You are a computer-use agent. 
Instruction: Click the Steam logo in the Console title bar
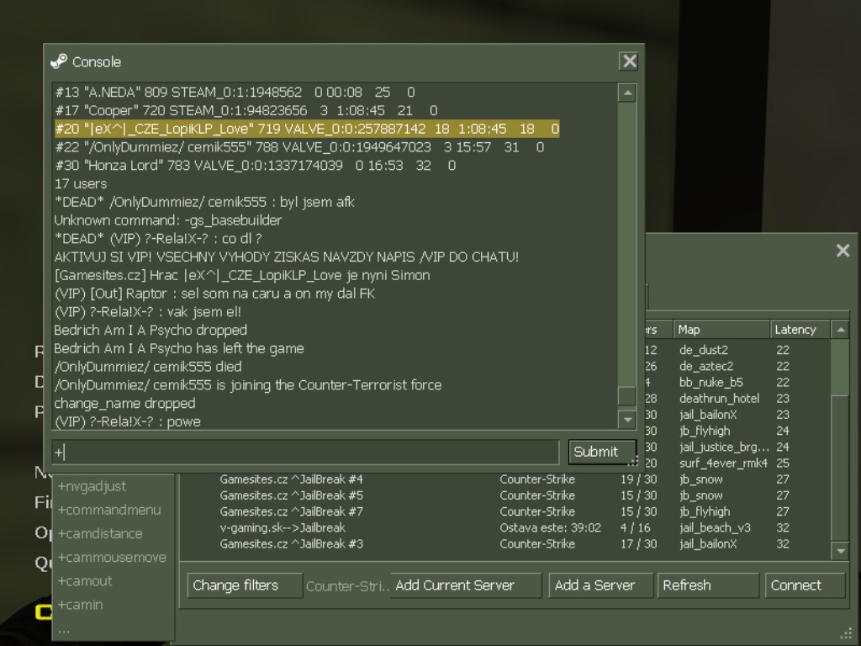59,61
